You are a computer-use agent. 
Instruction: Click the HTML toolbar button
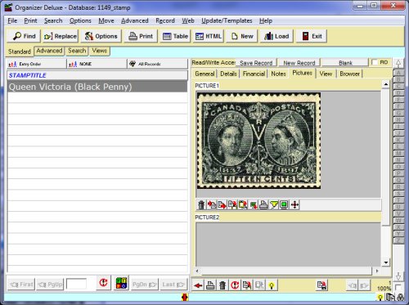click(x=209, y=36)
